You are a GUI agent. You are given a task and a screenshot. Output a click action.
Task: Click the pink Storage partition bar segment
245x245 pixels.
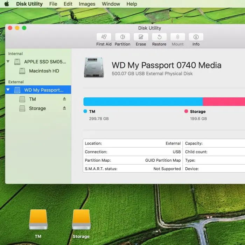224,101
